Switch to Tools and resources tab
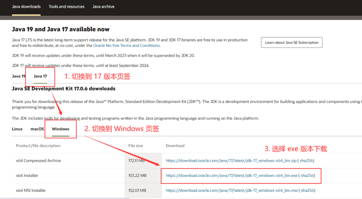 (x=66, y=7)
